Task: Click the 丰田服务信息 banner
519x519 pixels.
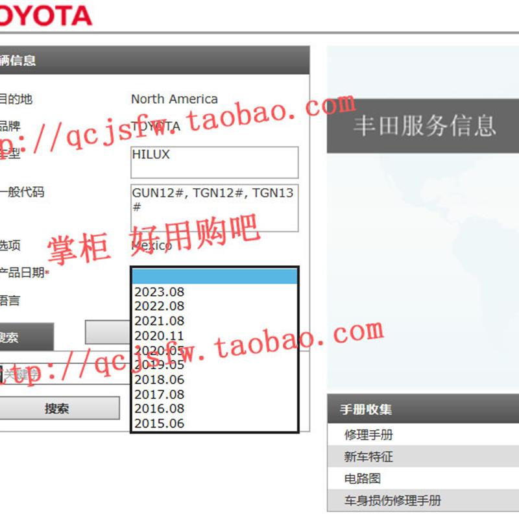Action: click(423, 126)
